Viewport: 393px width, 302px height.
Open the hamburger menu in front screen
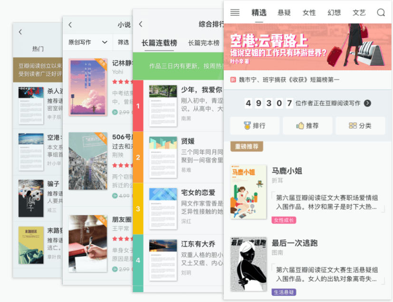[235, 12]
